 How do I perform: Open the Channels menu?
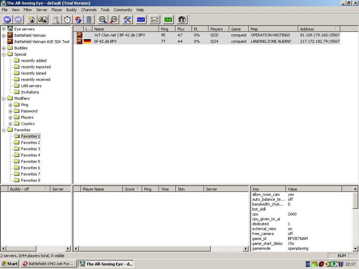(89, 10)
